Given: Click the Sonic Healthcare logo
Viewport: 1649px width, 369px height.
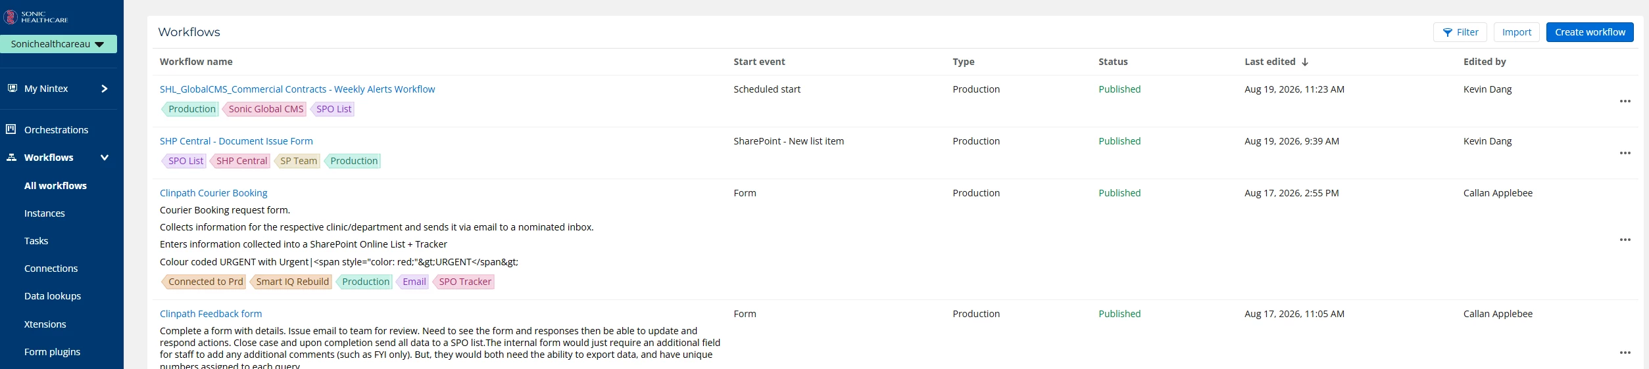Looking at the screenshot, I should (x=36, y=17).
